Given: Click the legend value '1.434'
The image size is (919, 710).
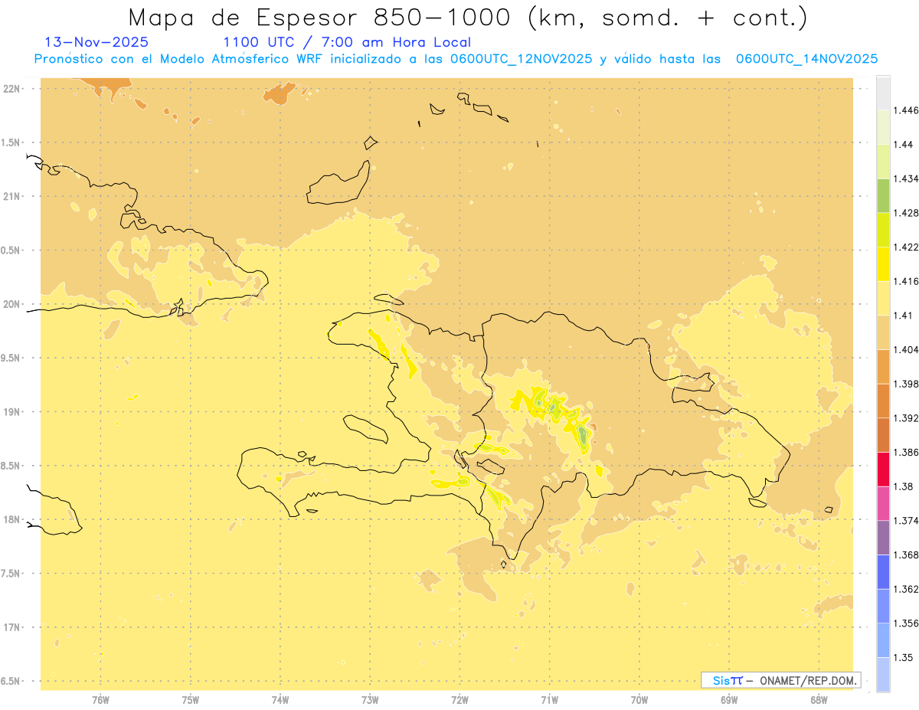Looking at the screenshot, I should (x=908, y=179).
